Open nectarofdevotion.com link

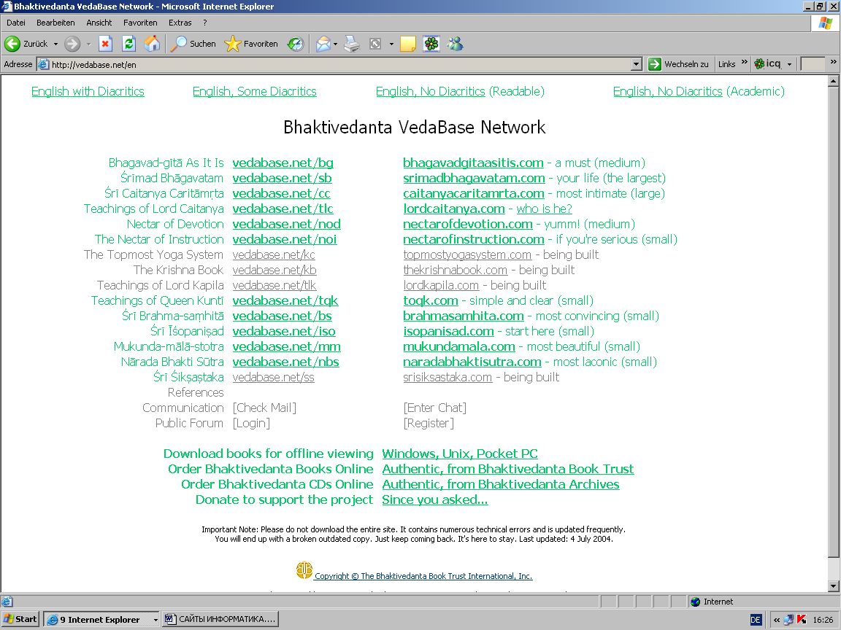468,224
